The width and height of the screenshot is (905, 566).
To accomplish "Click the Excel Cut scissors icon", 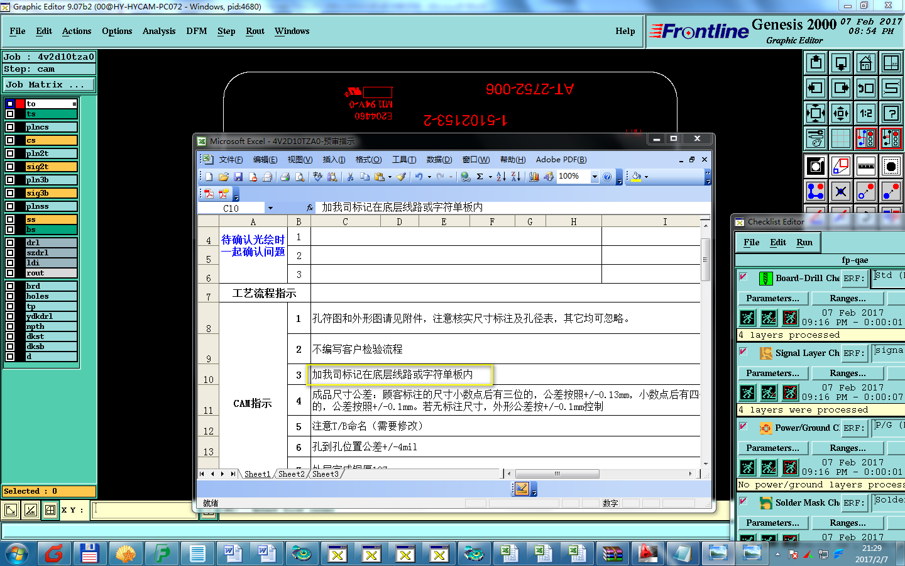I will point(350,177).
